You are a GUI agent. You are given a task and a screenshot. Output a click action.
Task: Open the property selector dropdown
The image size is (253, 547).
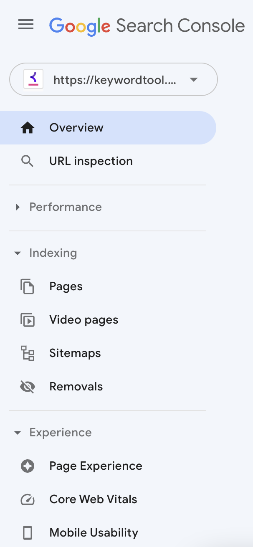(x=193, y=79)
